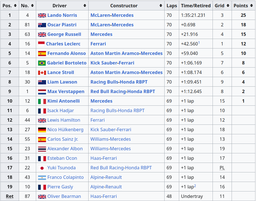
Task: Click the Brazilian flag beside Gabriel Bortoleto
Action: pyautogui.click(x=42, y=63)
